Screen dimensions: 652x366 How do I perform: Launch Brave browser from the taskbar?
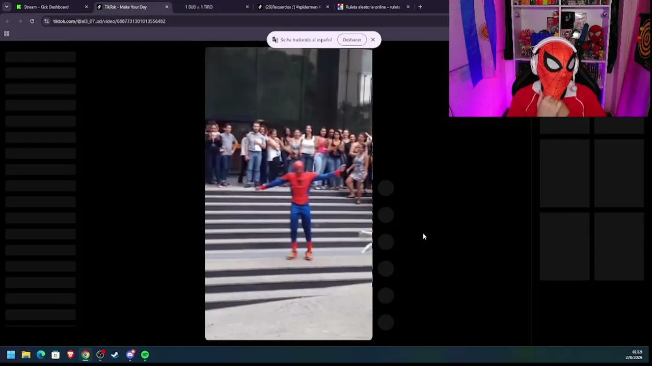[x=70, y=355]
